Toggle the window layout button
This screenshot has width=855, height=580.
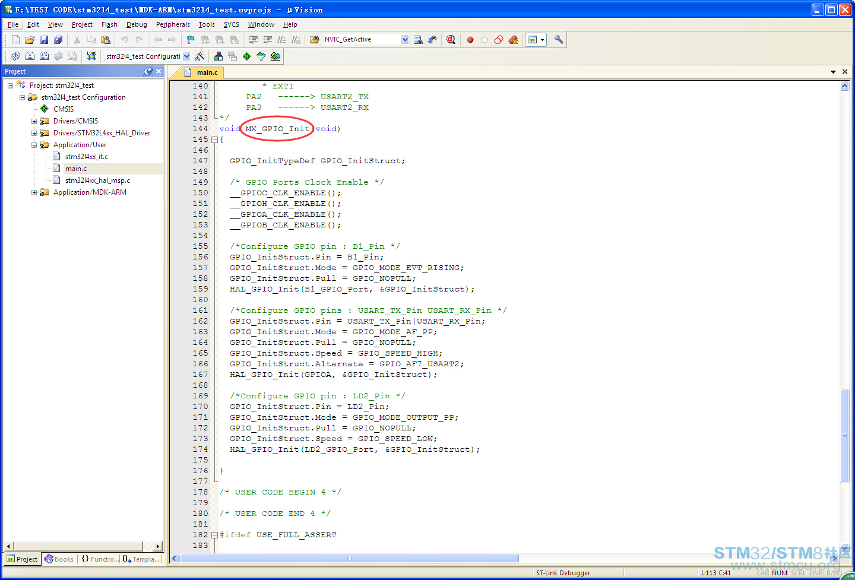tap(533, 40)
